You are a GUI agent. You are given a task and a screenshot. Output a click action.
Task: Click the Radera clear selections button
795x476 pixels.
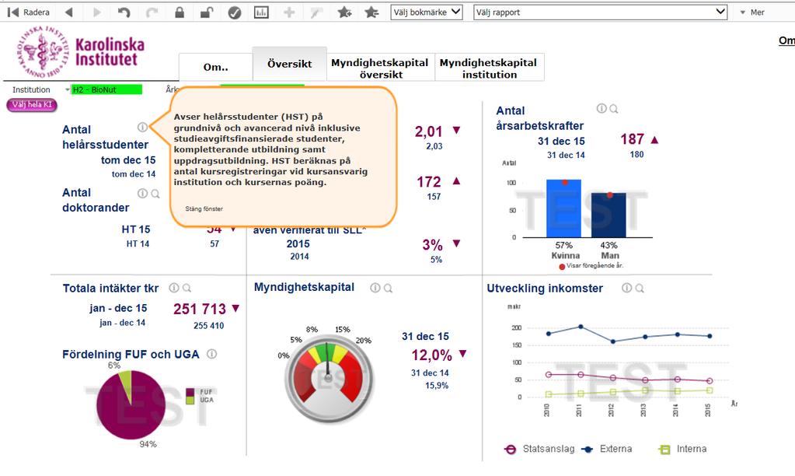[29, 12]
